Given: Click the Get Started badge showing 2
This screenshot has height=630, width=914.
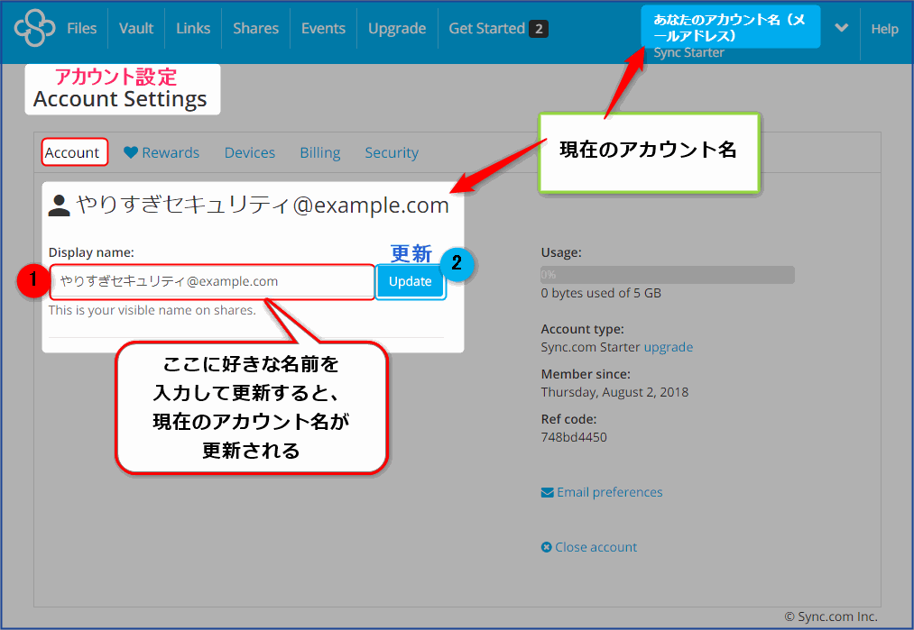Looking at the screenshot, I should 539,29.
